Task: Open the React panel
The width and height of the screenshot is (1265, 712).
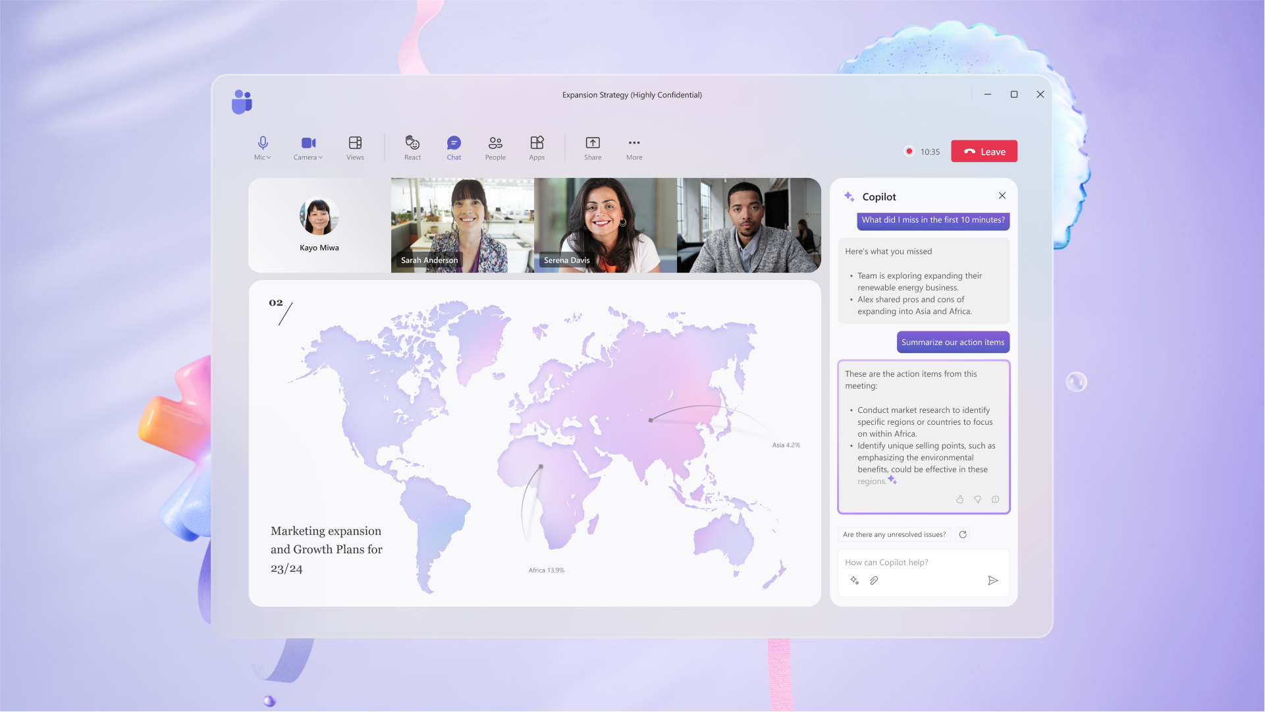Action: pos(412,148)
